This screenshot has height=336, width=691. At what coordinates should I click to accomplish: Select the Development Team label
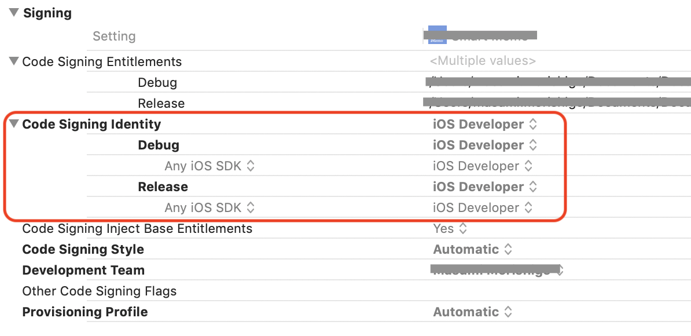click(83, 270)
